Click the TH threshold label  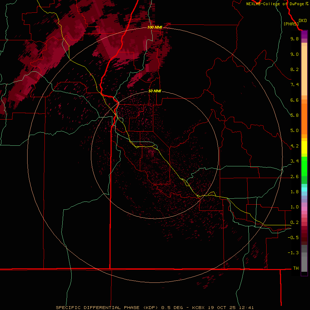296,268
